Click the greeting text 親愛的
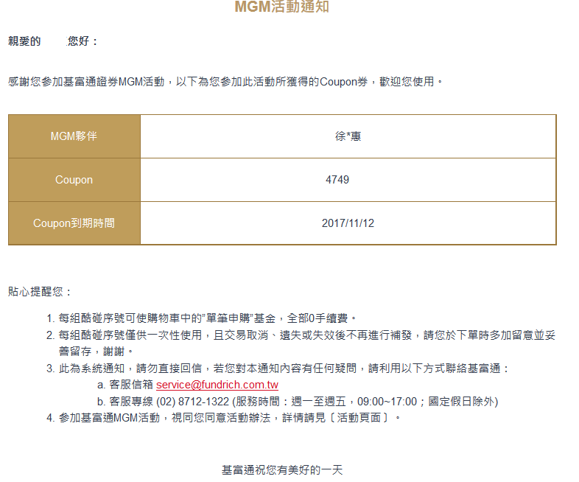This screenshot has width=579, height=482. tap(24, 41)
